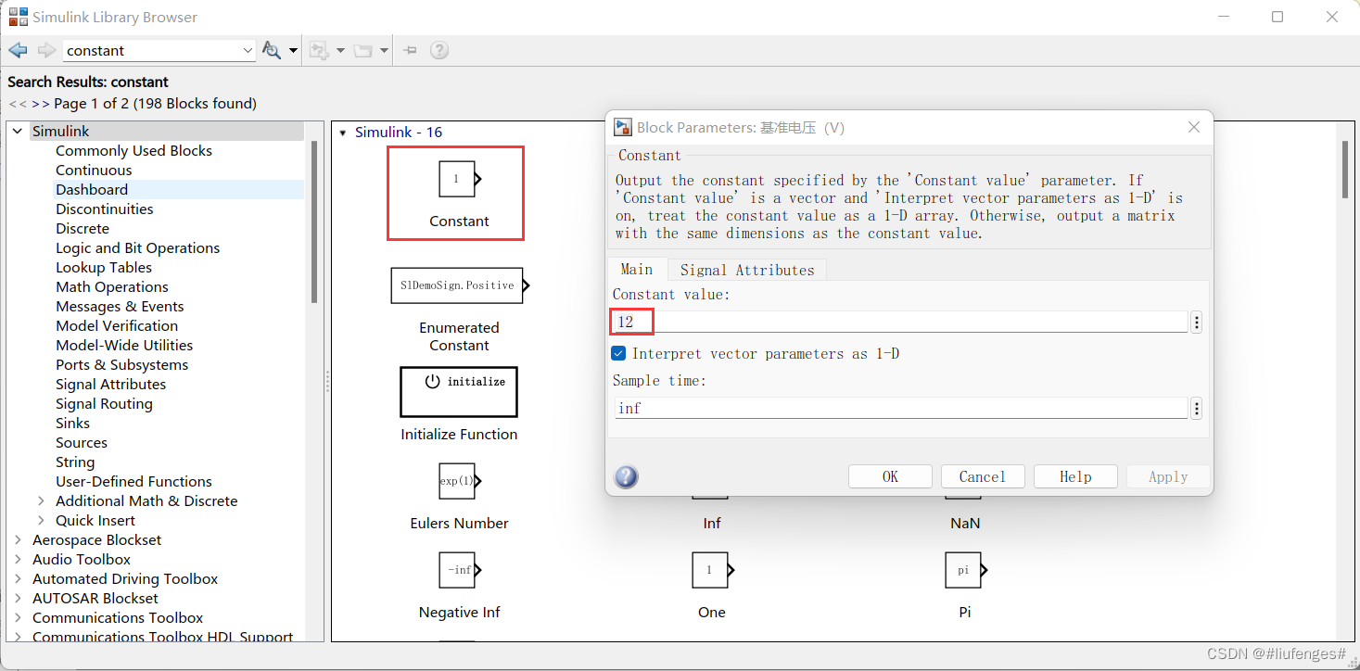The height and width of the screenshot is (671, 1360).
Task: Click the toolbar help question mark icon
Action: [439, 50]
